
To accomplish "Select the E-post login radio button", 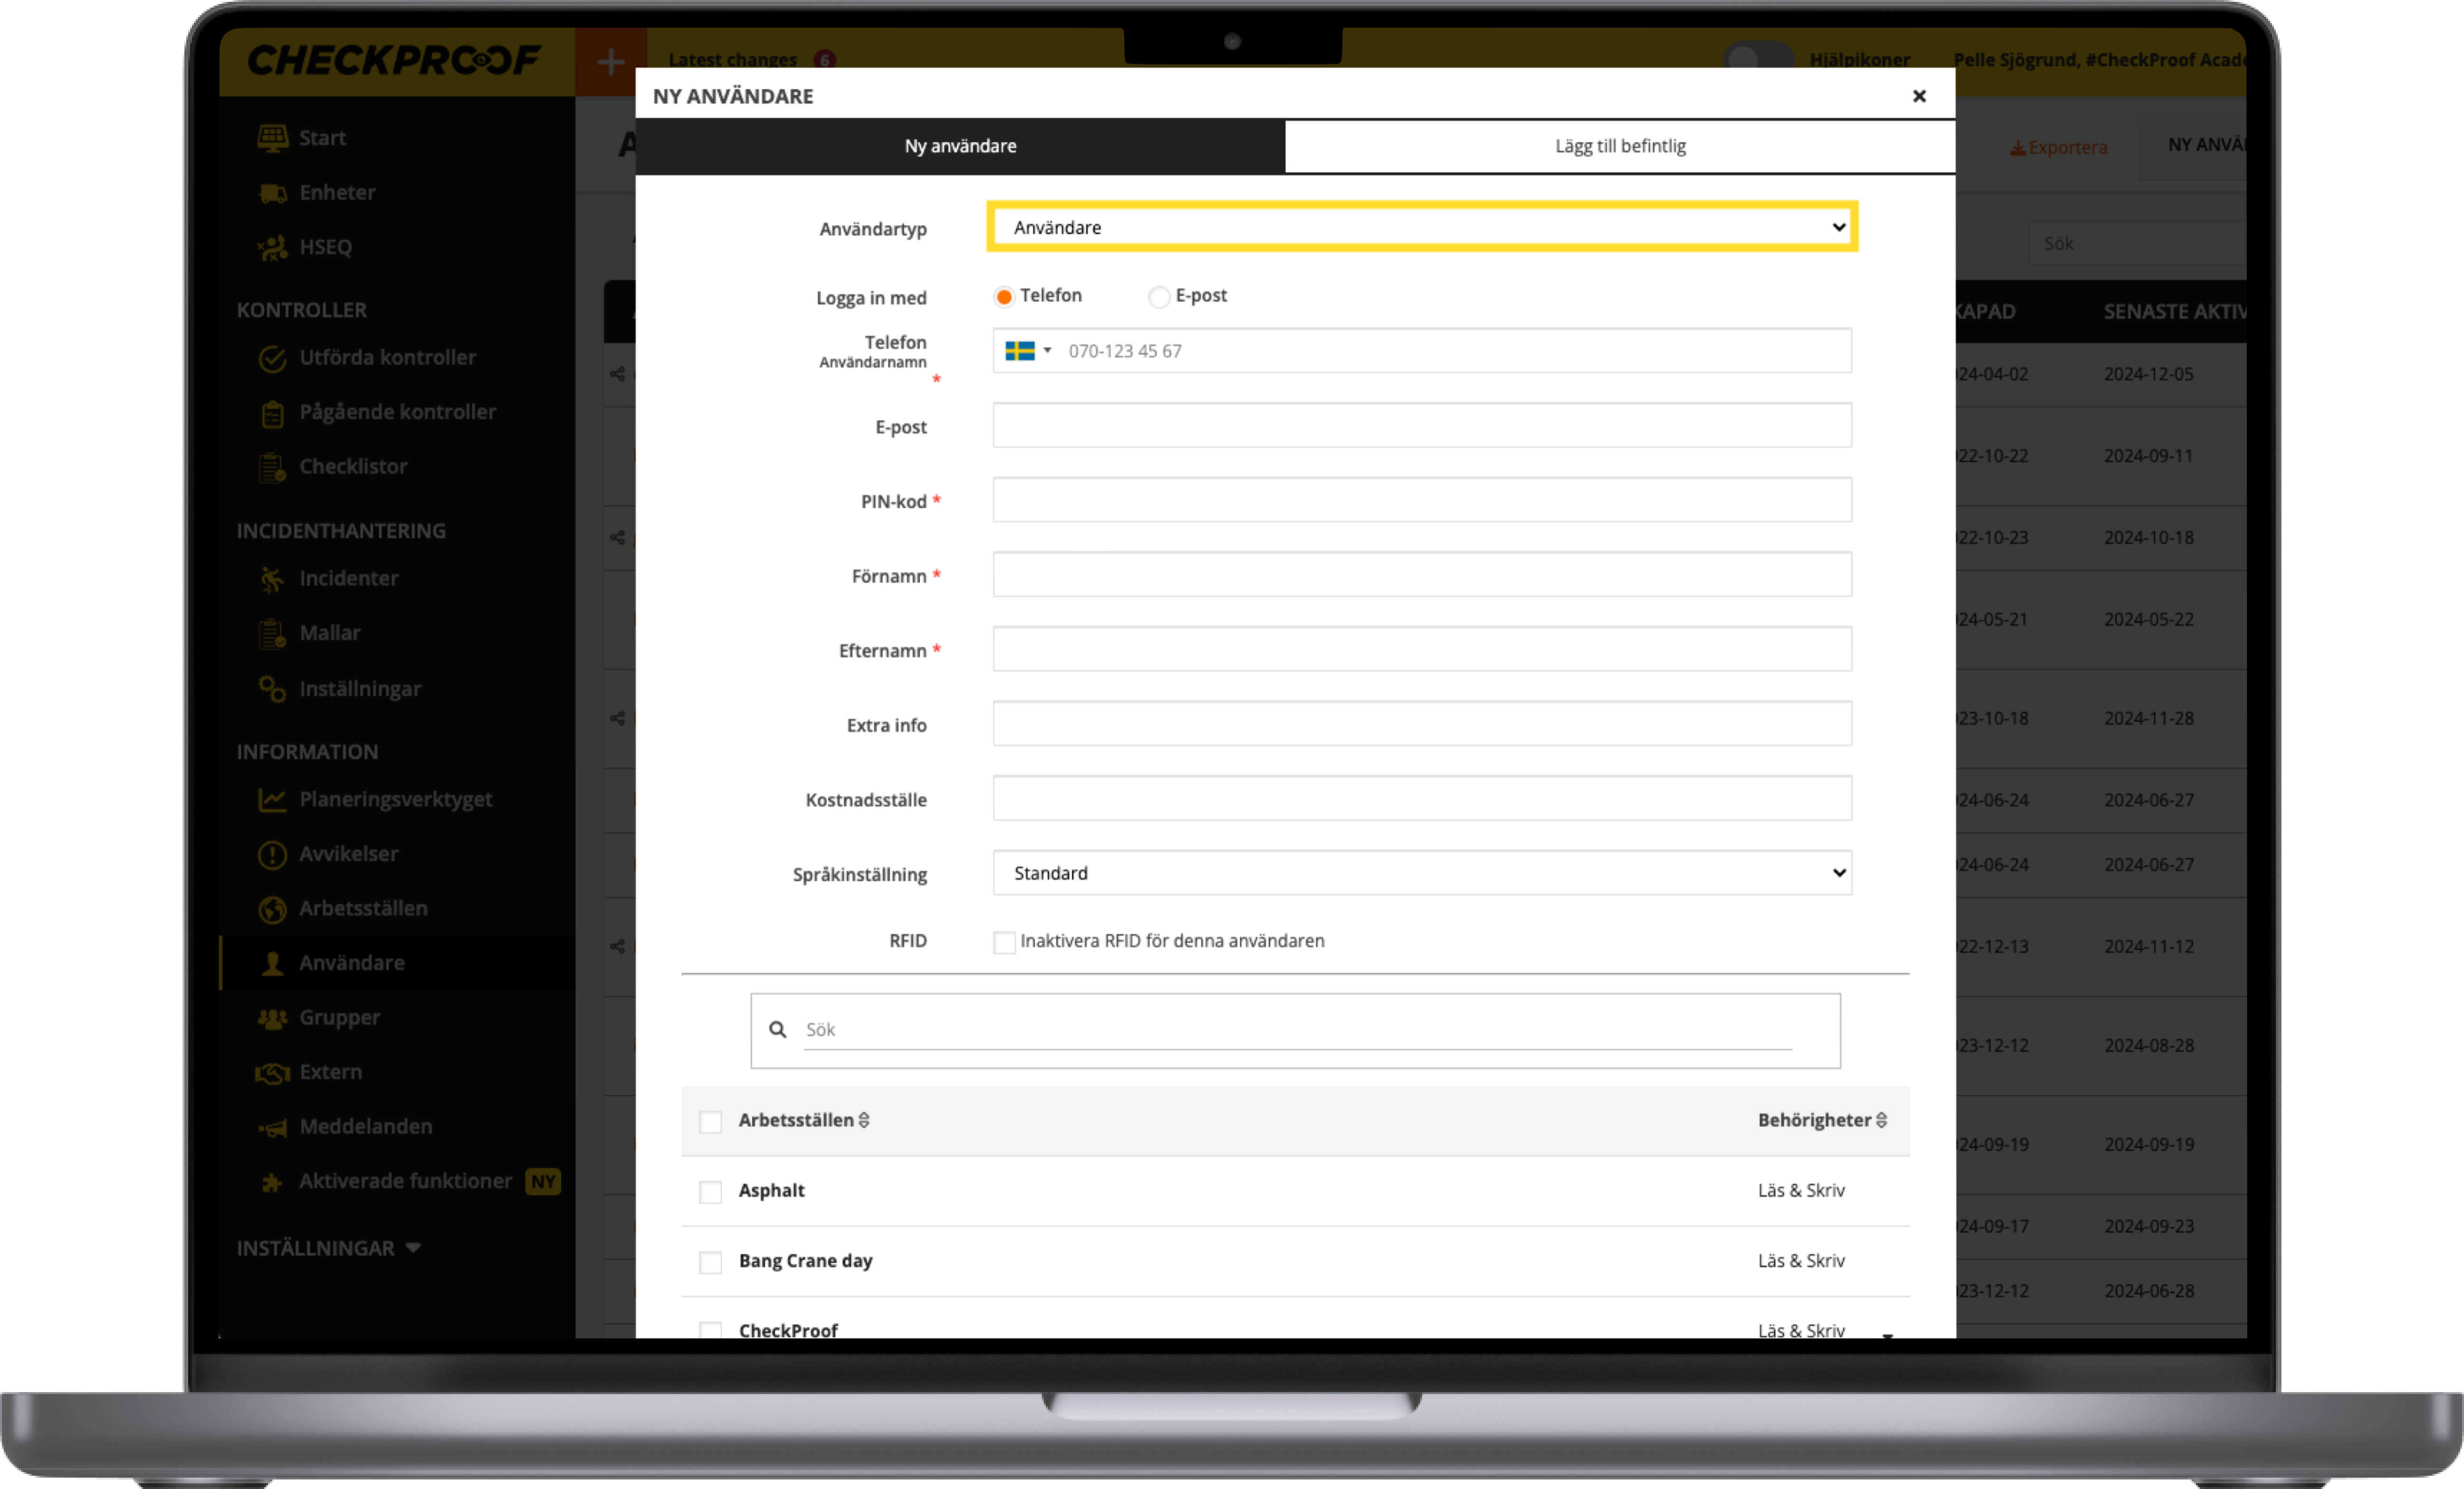I will tap(1158, 297).
